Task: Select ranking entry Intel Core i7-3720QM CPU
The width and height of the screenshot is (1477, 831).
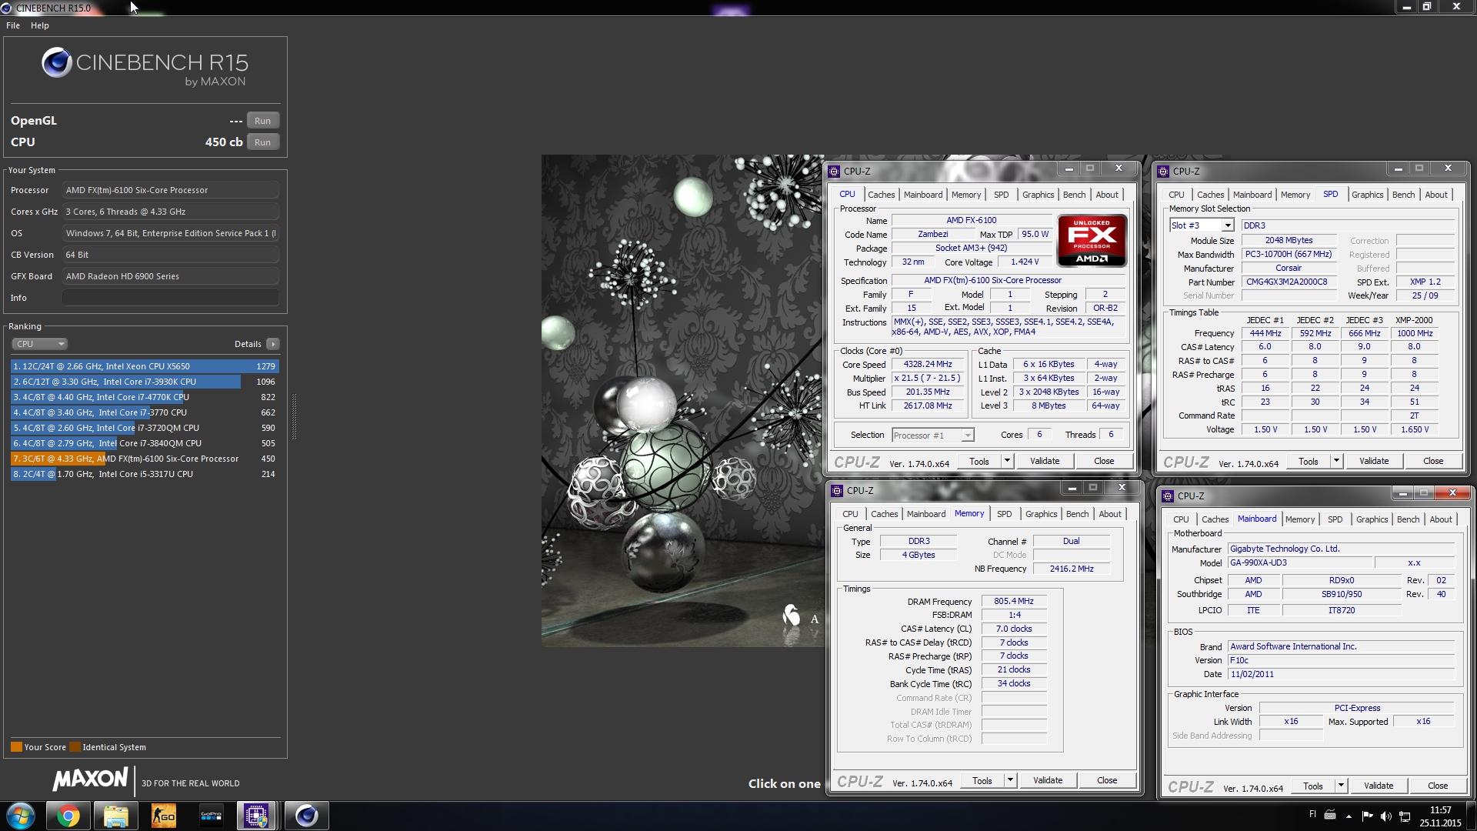Action: [145, 428]
